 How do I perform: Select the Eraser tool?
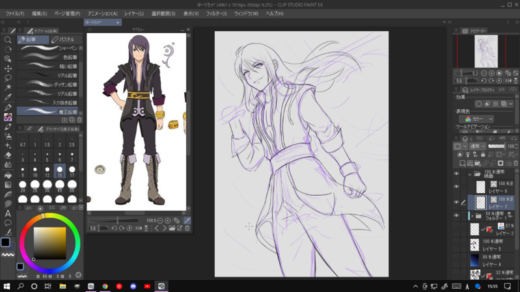8,155
